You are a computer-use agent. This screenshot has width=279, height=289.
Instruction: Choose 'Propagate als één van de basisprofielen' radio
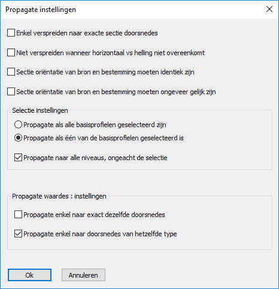point(18,138)
